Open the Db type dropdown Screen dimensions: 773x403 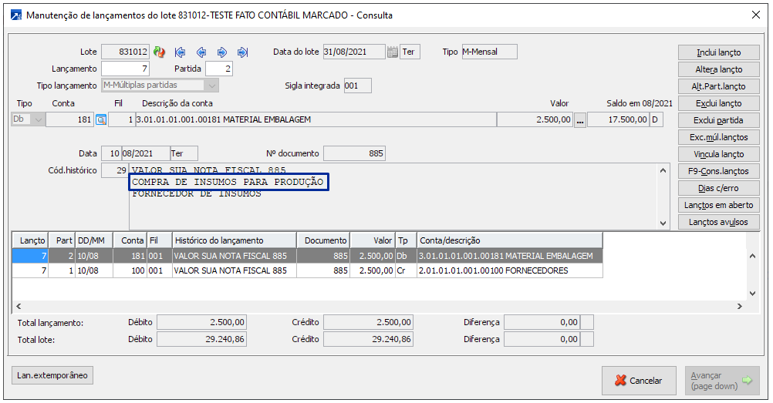tap(38, 119)
